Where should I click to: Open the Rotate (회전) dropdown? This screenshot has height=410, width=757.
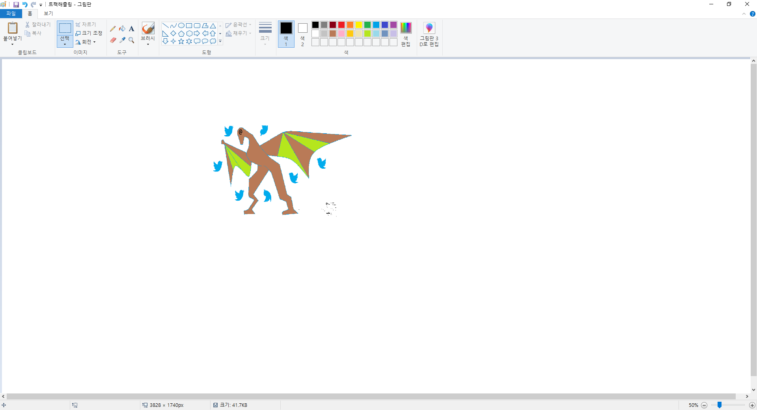click(x=86, y=42)
